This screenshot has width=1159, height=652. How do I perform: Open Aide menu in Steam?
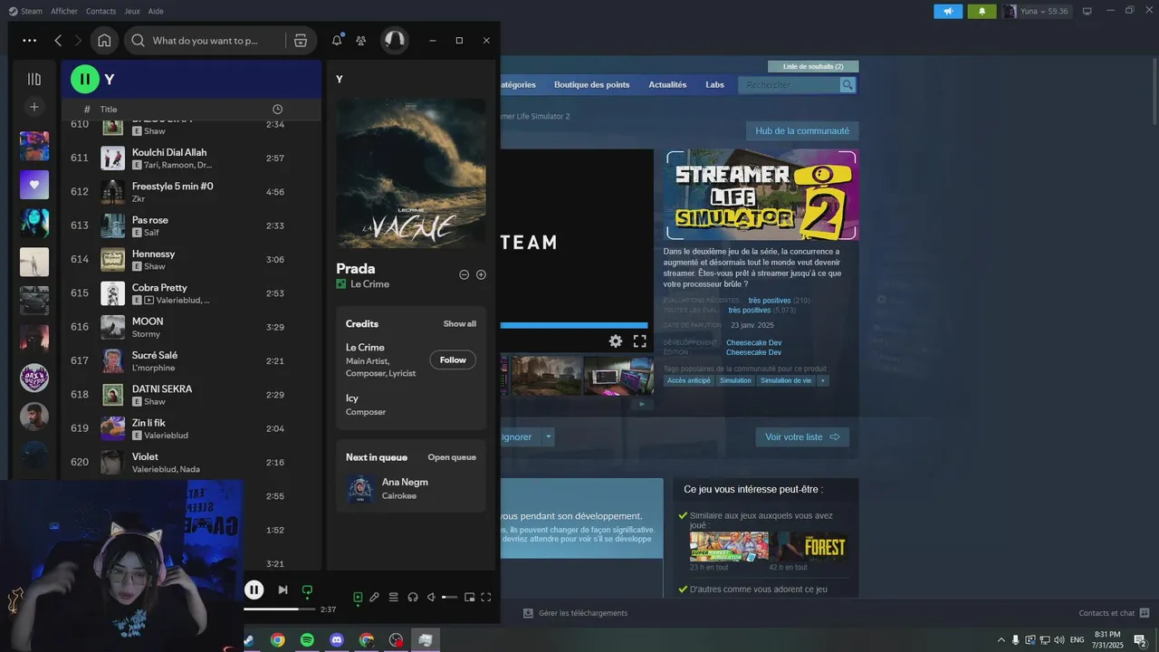tap(156, 11)
